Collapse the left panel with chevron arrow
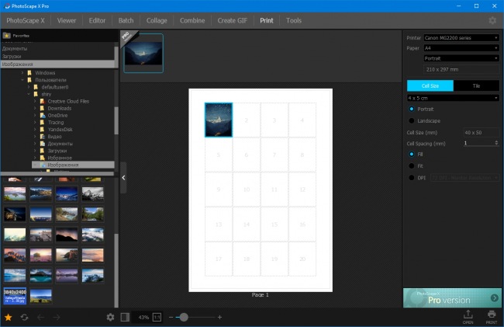The image size is (504, 327). [123, 178]
